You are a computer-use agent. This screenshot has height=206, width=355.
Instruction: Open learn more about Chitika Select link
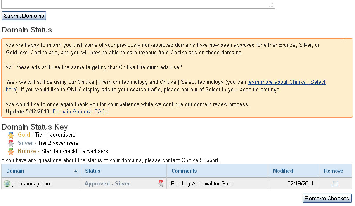pyautogui.click(x=286, y=82)
